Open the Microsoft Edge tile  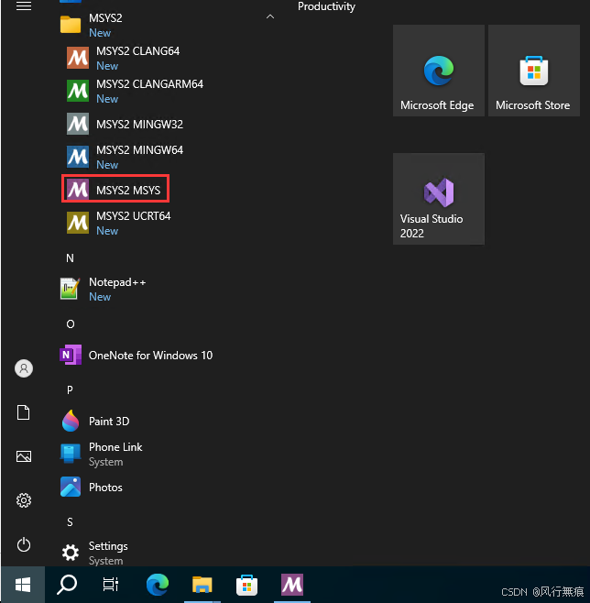click(x=439, y=71)
